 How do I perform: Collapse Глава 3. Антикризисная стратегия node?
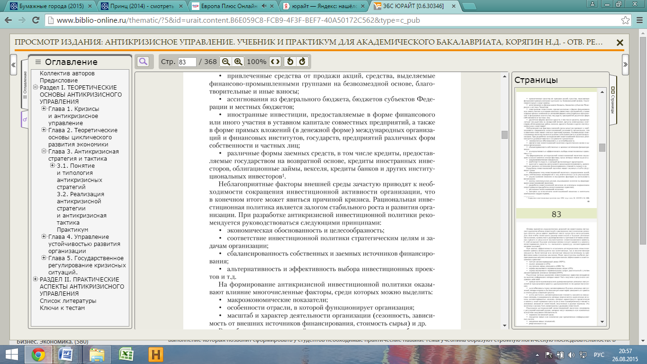click(44, 152)
